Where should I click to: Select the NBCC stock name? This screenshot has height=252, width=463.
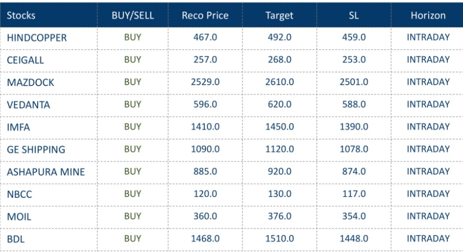(x=20, y=194)
